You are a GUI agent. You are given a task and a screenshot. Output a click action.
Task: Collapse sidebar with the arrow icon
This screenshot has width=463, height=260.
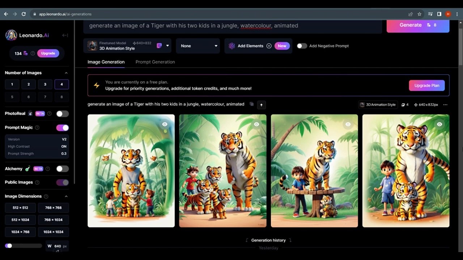(65, 35)
